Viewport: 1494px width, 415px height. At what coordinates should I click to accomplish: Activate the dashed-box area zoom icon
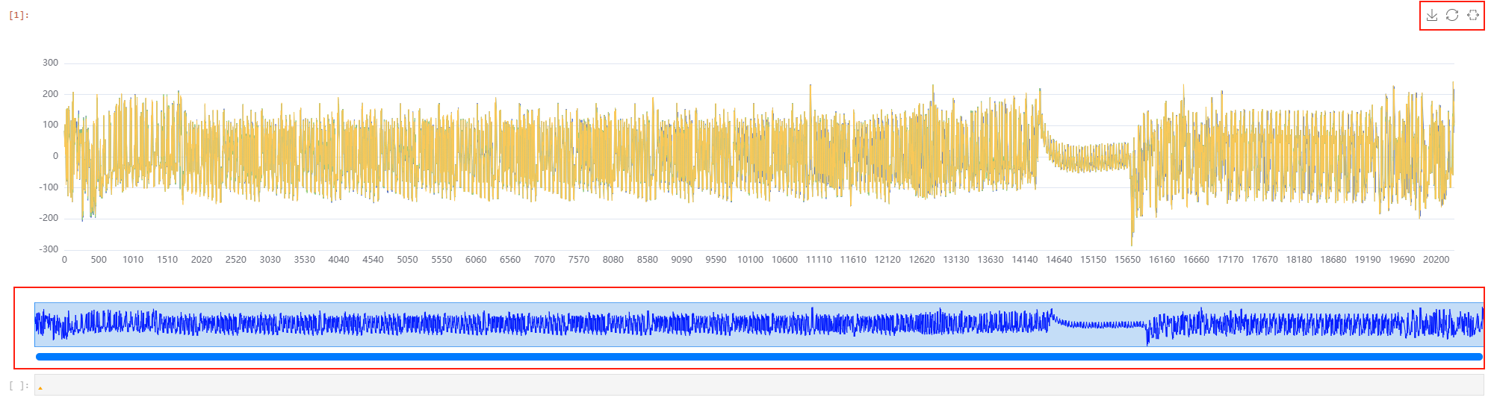coord(1473,15)
